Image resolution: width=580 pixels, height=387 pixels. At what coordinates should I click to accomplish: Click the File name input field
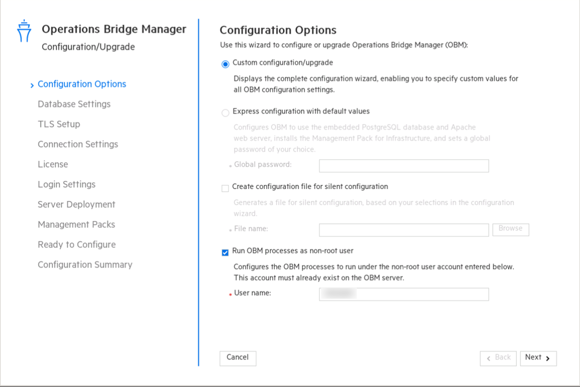(x=404, y=230)
